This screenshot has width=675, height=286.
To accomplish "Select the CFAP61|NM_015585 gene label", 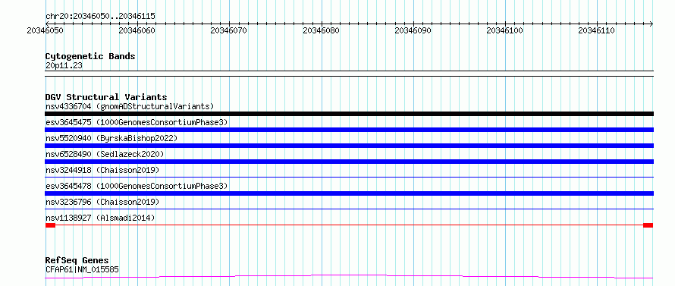I will 82,270.
